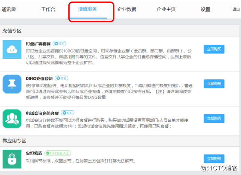Select the 增值服务 tab
The height and width of the screenshot is (175, 241).
point(88,9)
